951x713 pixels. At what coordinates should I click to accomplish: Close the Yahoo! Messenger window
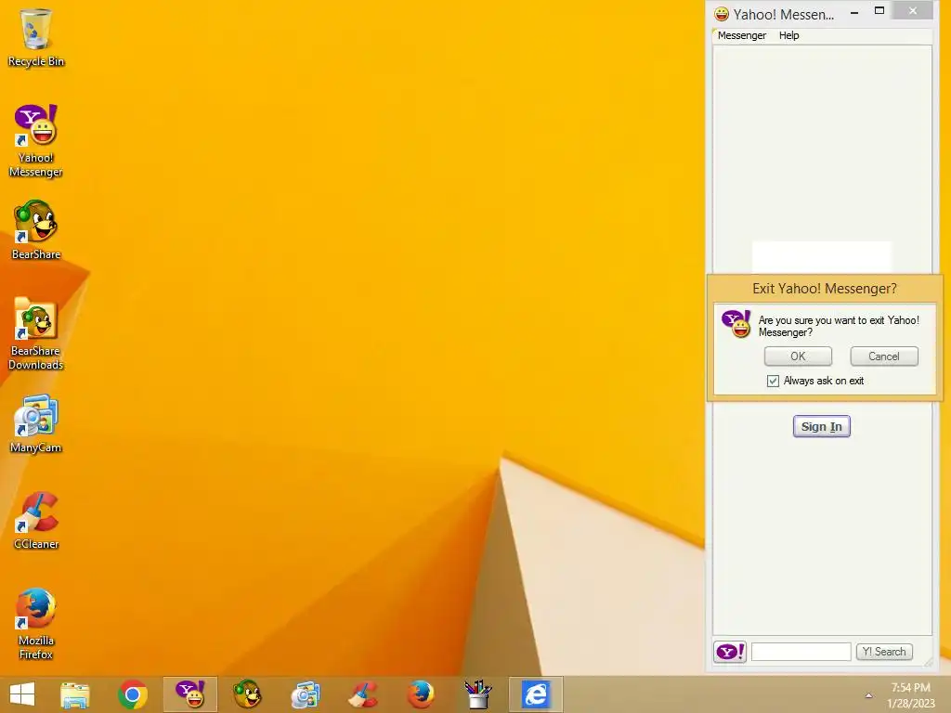[x=913, y=11]
